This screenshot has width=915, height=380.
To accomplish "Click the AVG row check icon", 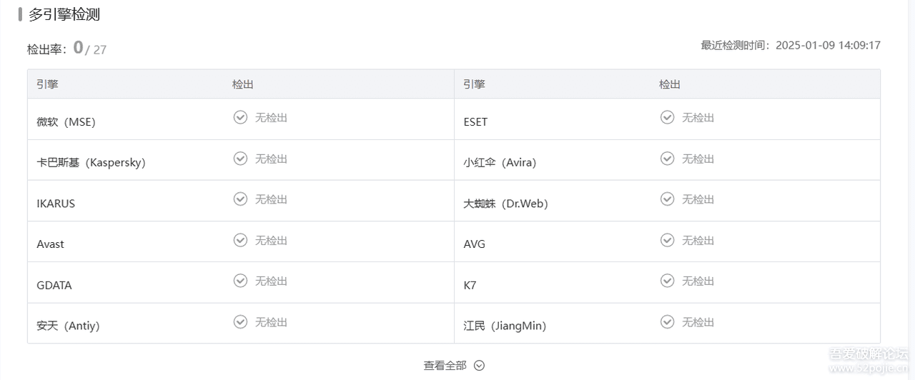I will [x=667, y=241].
